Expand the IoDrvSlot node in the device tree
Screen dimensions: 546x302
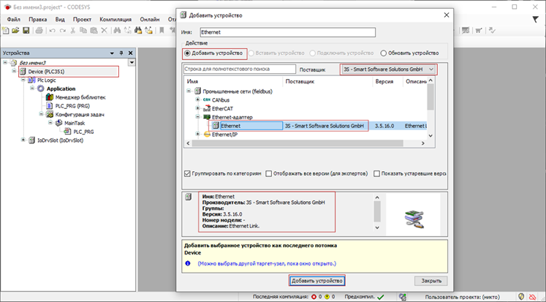23,140
